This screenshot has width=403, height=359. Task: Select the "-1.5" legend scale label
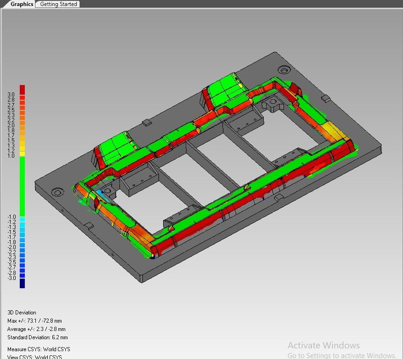[11, 232]
